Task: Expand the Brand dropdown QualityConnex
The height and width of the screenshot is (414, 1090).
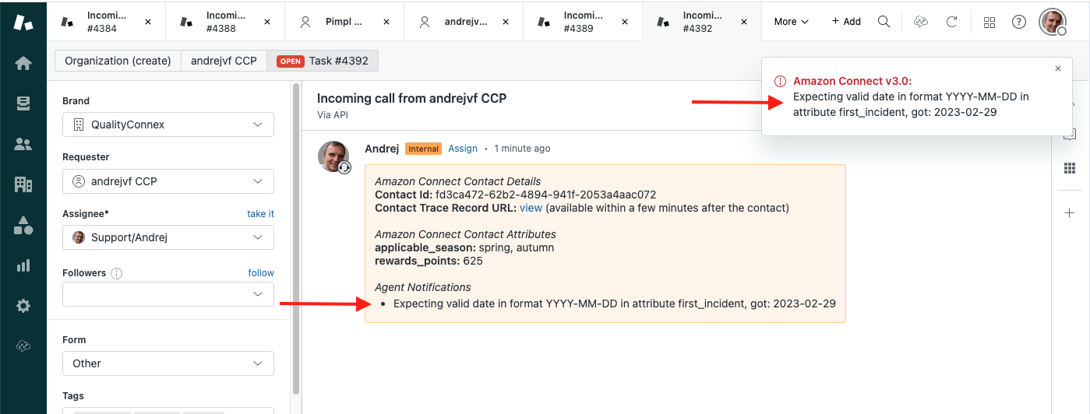Action: 168,125
